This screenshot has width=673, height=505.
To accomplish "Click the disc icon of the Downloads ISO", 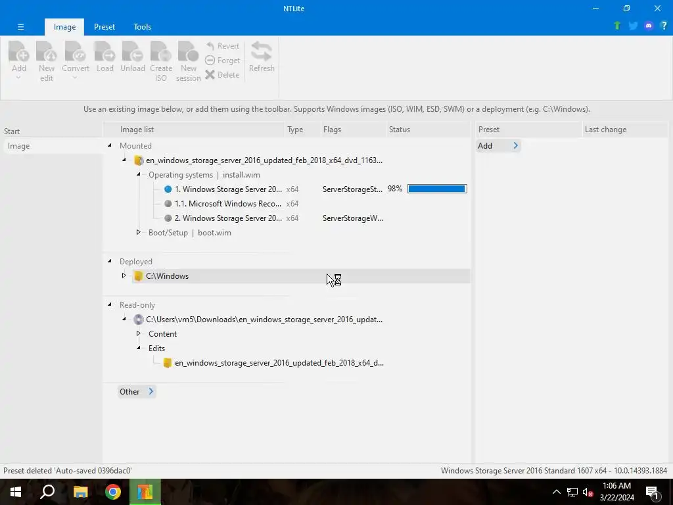I will click(138, 320).
